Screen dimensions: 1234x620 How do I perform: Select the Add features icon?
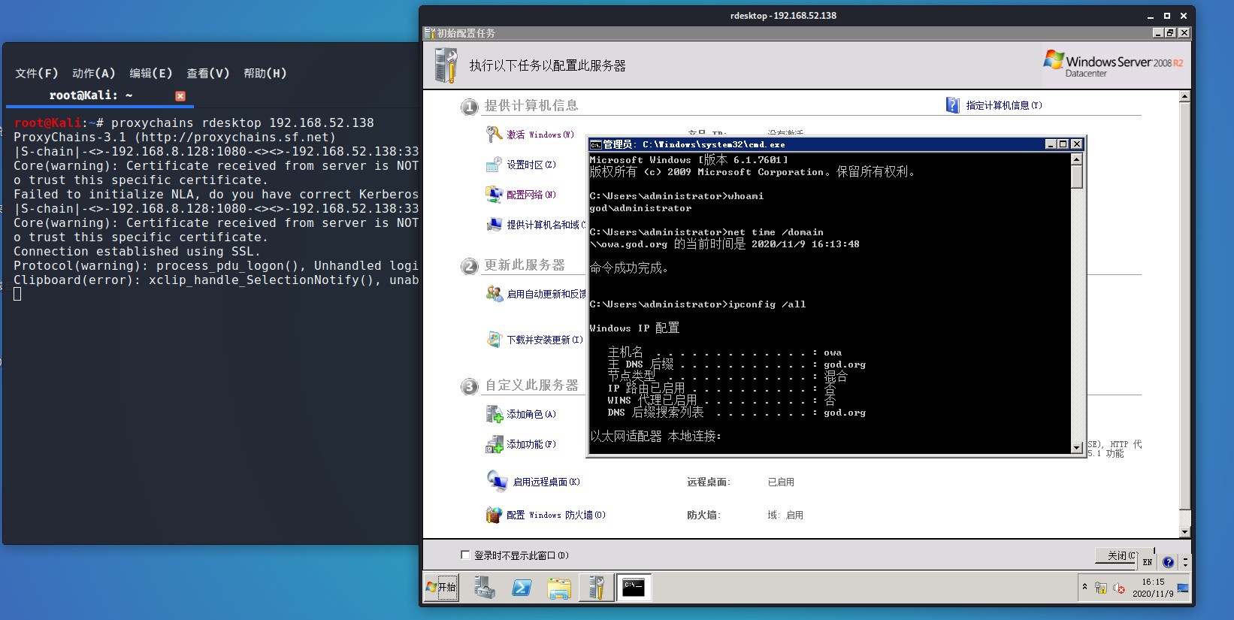tap(494, 444)
